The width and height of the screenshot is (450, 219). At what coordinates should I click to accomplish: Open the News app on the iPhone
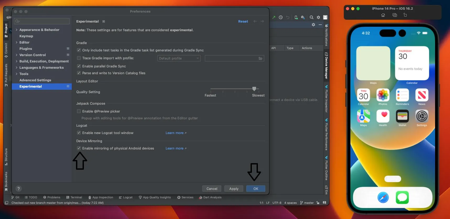click(422, 95)
